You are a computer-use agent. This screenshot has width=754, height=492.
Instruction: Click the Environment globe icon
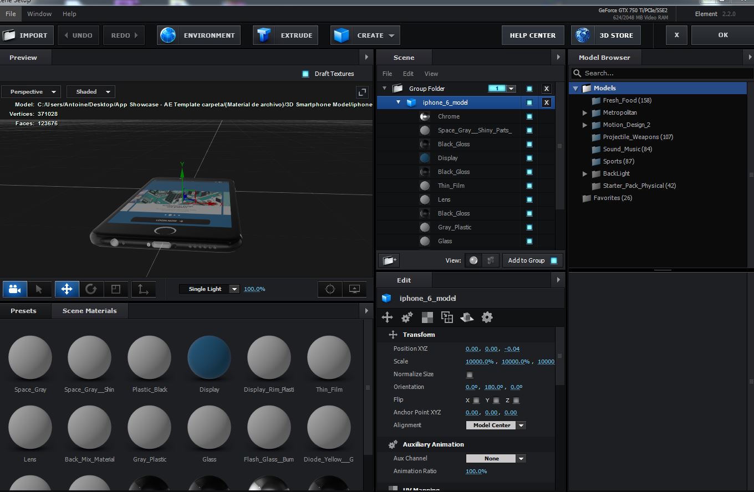coord(168,35)
